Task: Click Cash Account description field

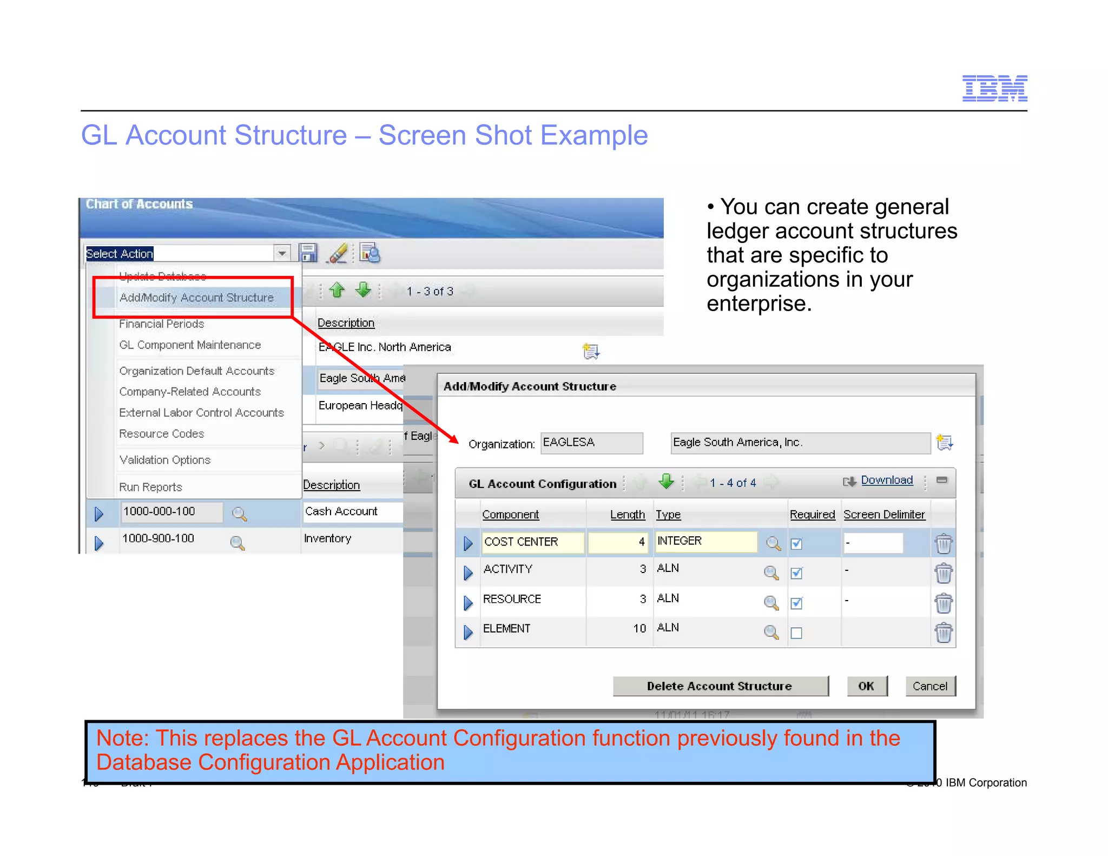Action: [x=353, y=512]
